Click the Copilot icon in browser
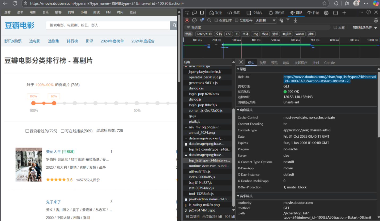Screen dimensions: 380x221 tap(376, 3)
